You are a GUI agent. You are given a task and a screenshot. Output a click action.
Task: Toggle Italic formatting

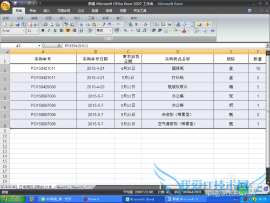(49, 30)
